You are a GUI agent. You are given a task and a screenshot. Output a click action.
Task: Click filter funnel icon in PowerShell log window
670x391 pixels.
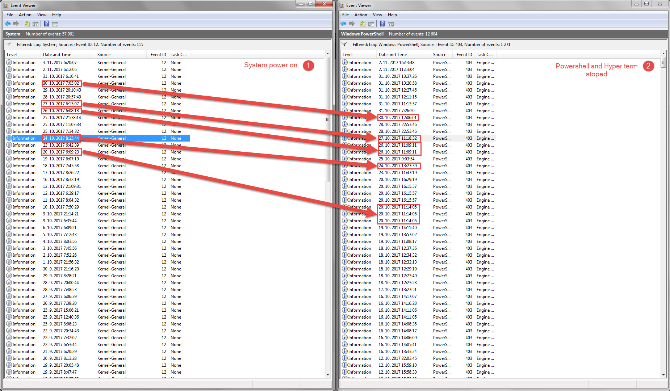click(345, 44)
